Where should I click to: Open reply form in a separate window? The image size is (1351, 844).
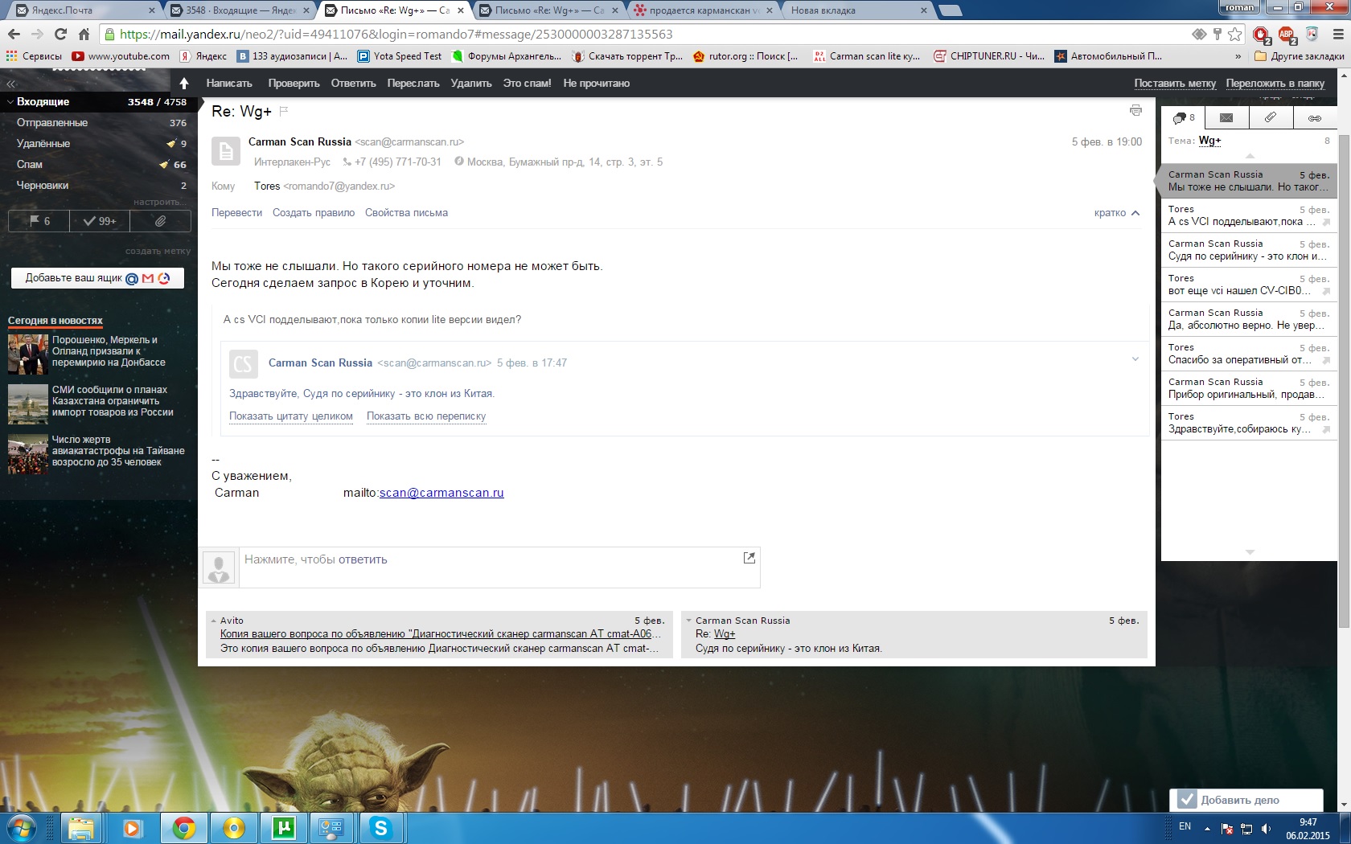tap(749, 558)
